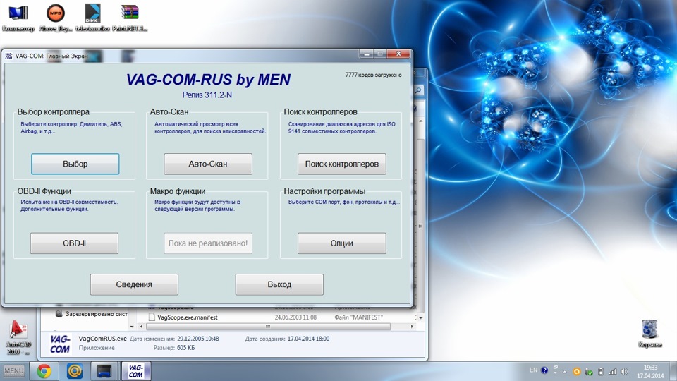Open the AutoCAD 2010 desktop shortcut
Screen dimensions: 677x381
tap(18, 338)
